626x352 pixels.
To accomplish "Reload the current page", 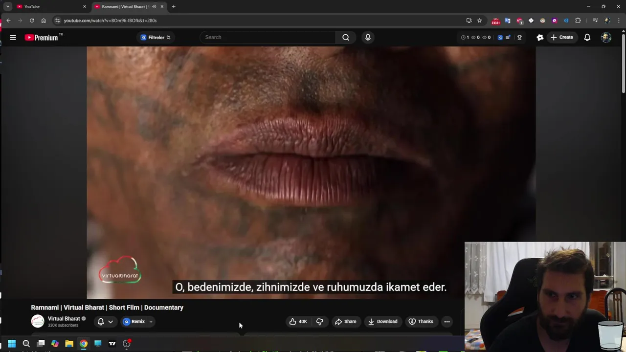I will (32, 21).
